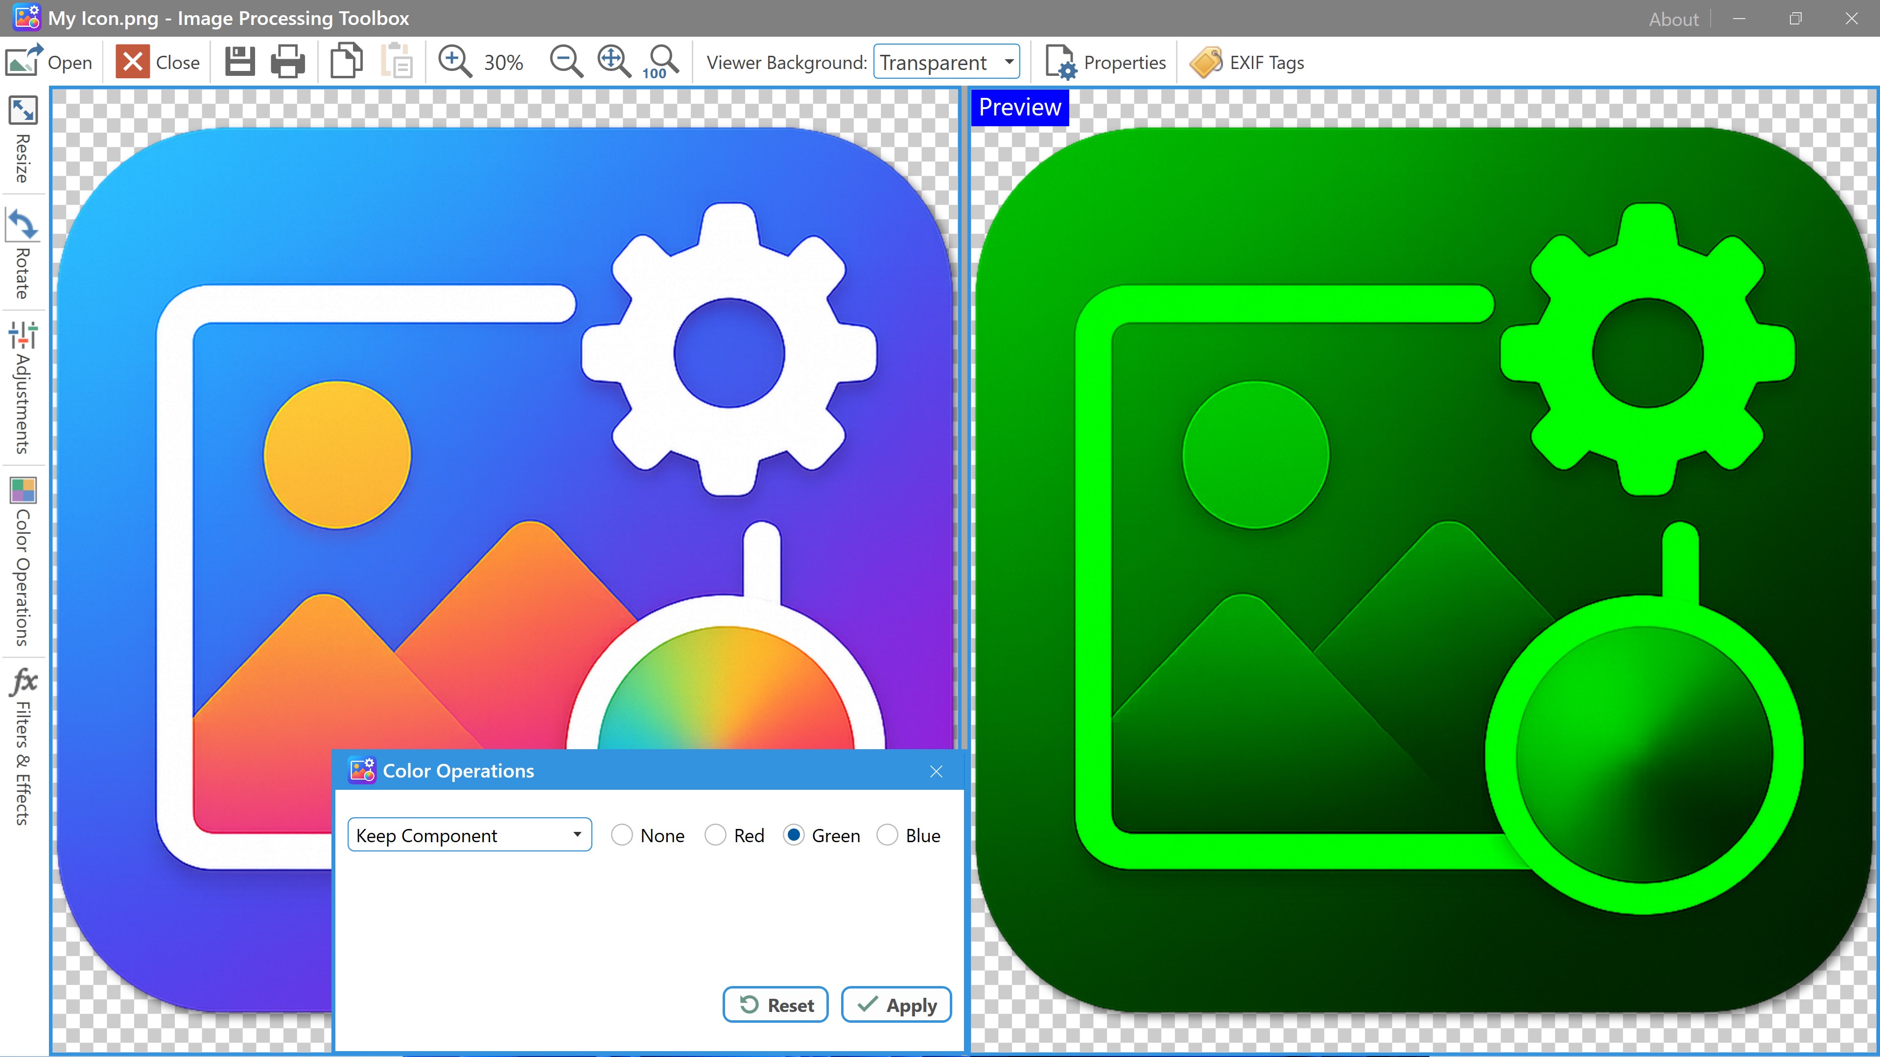
Task: Click the Zoom In magnifier icon
Action: (455, 61)
